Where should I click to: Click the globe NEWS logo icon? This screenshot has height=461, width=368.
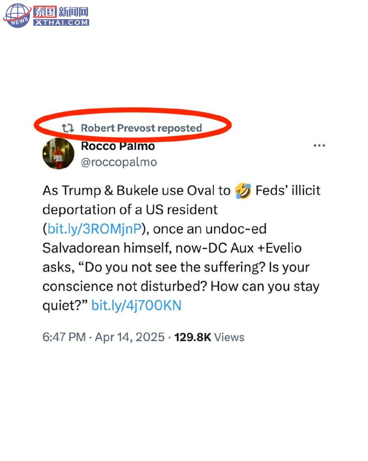(x=17, y=15)
